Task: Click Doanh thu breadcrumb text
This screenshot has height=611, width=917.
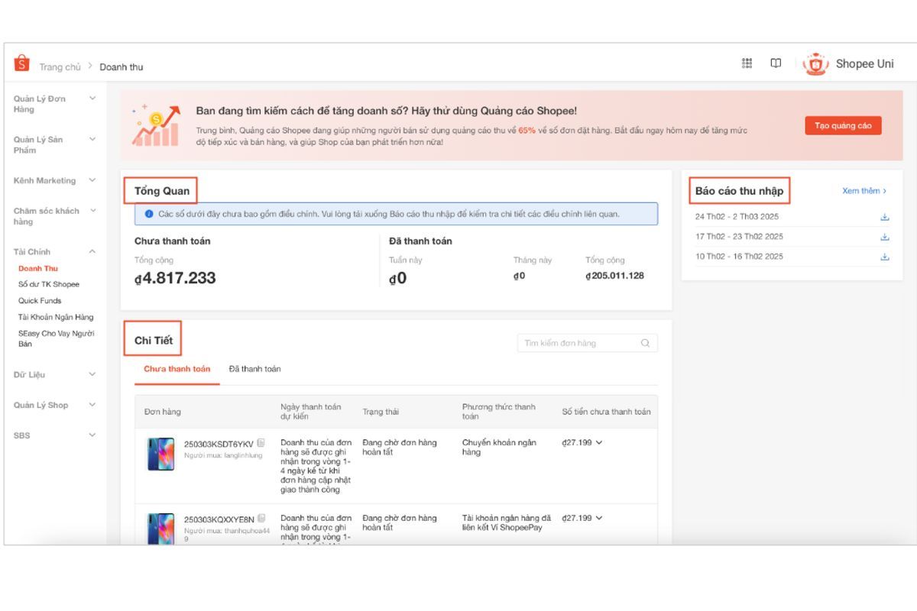Action: (122, 67)
